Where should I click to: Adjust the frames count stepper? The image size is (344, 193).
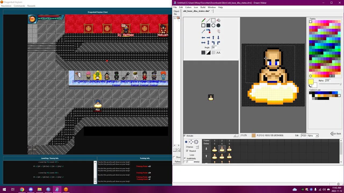click(x=197, y=147)
